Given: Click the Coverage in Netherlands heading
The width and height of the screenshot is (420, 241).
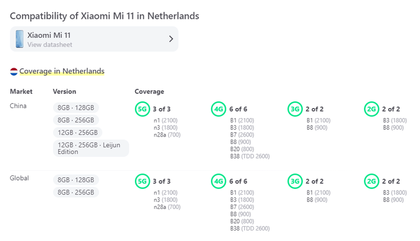Looking at the screenshot, I should 62,71.
